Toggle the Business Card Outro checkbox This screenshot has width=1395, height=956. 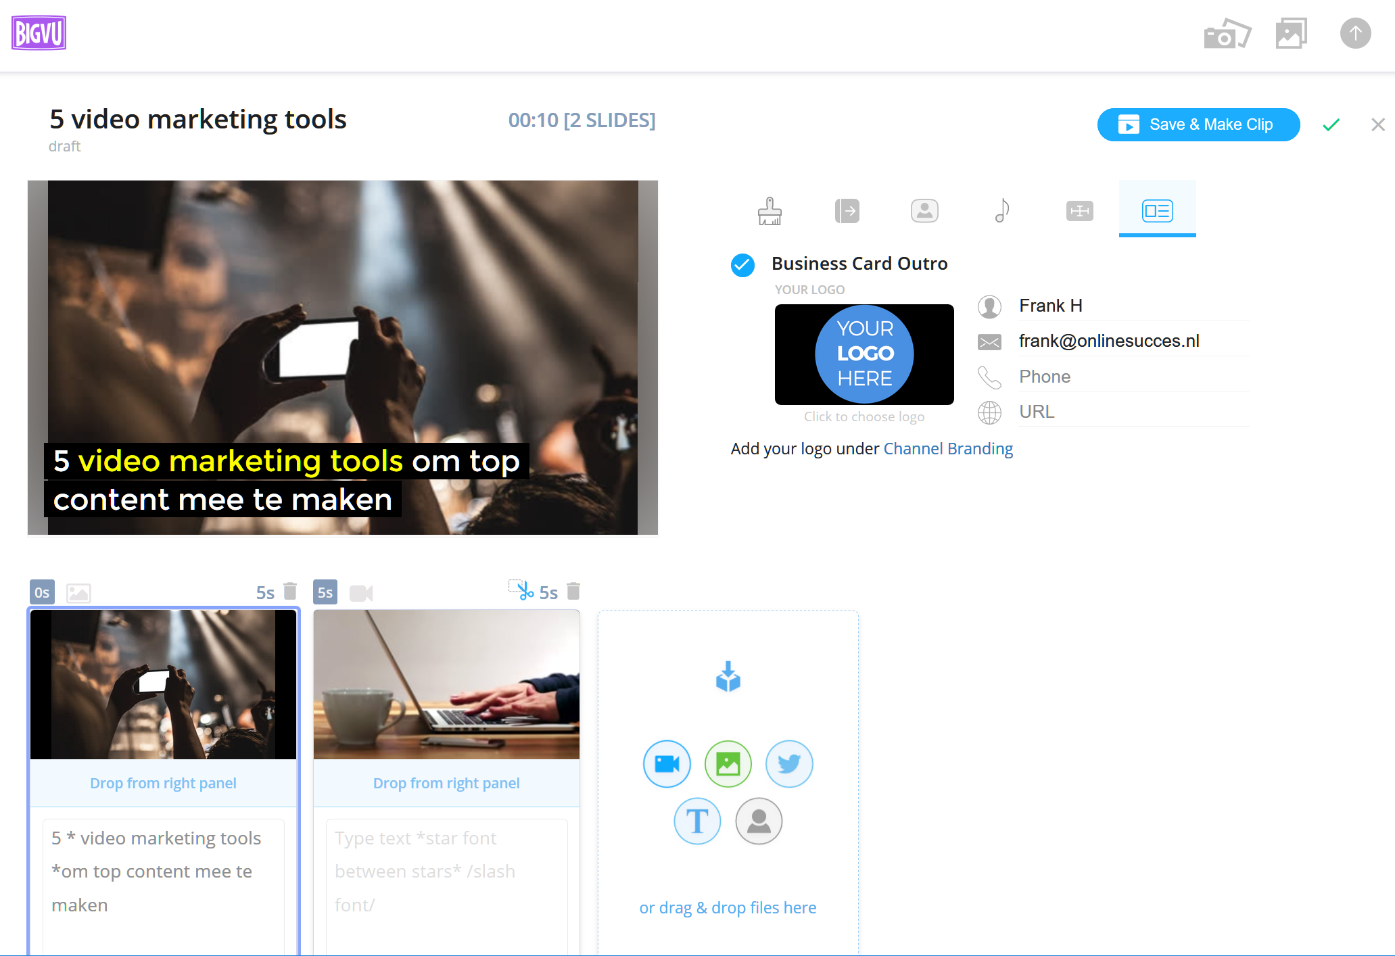pyautogui.click(x=742, y=265)
